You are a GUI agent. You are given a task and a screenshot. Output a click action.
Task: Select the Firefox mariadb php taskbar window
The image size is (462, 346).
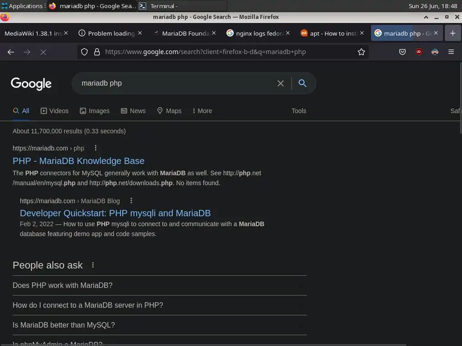tap(92, 6)
